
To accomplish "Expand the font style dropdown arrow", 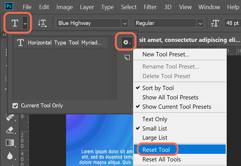I will pyautogui.click(x=200, y=23).
